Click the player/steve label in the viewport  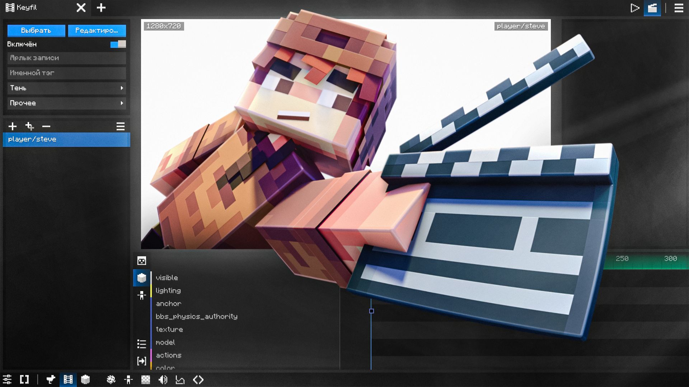[521, 26]
